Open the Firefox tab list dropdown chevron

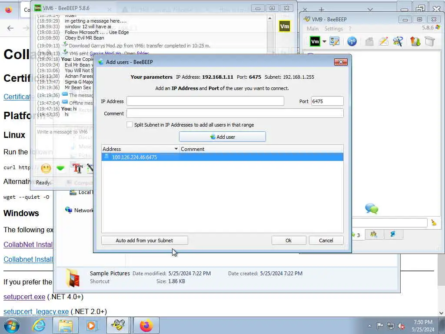[370, 10]
